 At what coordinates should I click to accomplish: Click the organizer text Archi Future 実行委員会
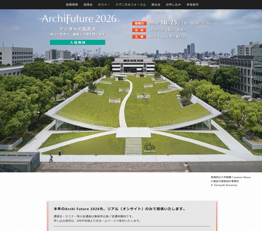click(x=167, y=37)
